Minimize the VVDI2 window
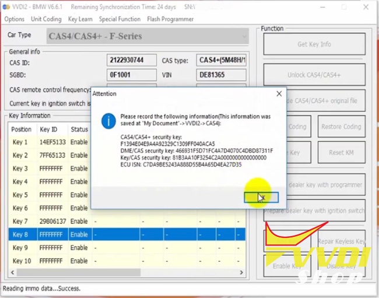The height and width of the screenshot is (298, 379). 322,7
